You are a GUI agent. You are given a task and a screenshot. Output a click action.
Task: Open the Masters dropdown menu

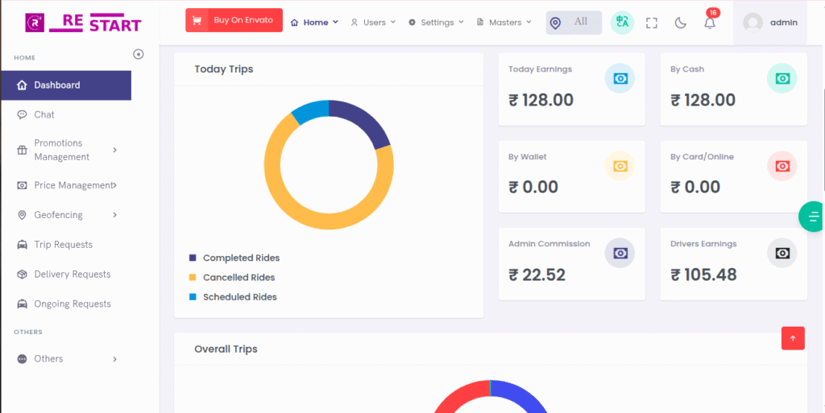pyautogui.click(x=504, y=23)
